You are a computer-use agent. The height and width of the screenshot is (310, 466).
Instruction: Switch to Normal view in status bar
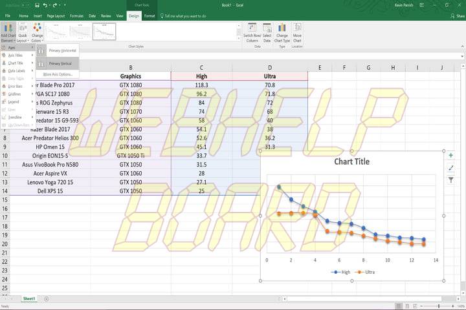click(399, 306)
